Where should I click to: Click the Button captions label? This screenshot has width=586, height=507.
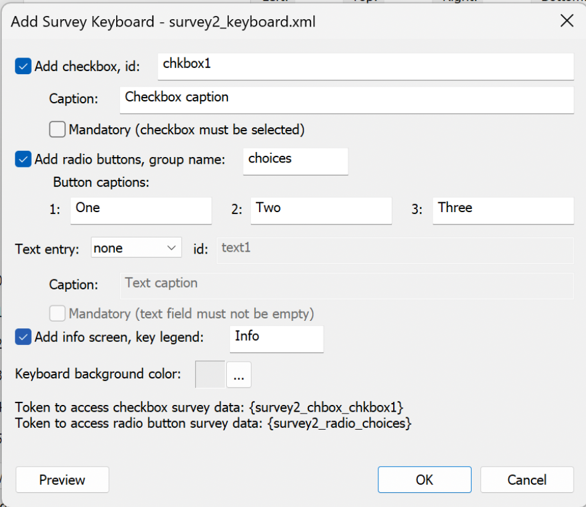tap(101, 182)
